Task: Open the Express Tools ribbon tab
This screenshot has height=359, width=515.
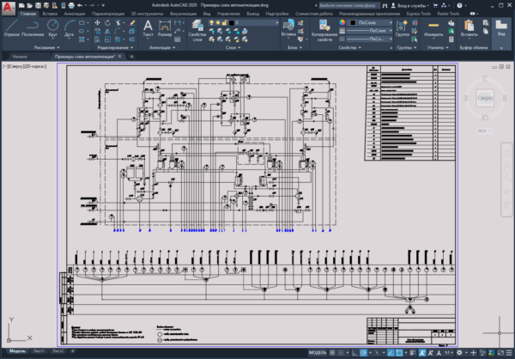Action: (x=419, y=14)
